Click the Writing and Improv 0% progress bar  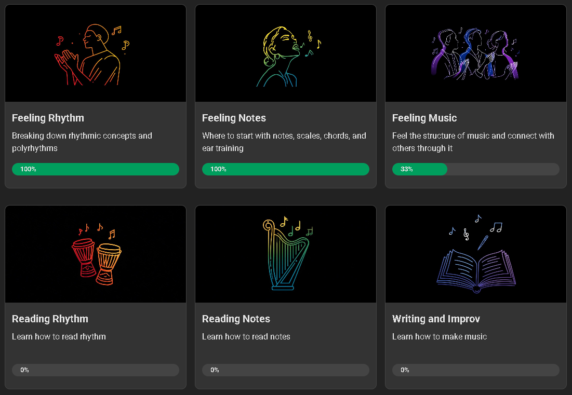pyautogui.click(x=476, y=370)
